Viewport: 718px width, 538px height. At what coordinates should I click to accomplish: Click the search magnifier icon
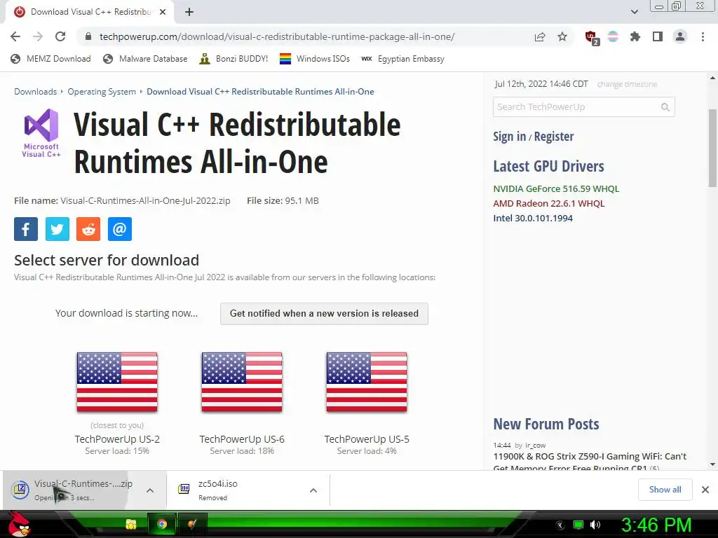pos(665,107)
